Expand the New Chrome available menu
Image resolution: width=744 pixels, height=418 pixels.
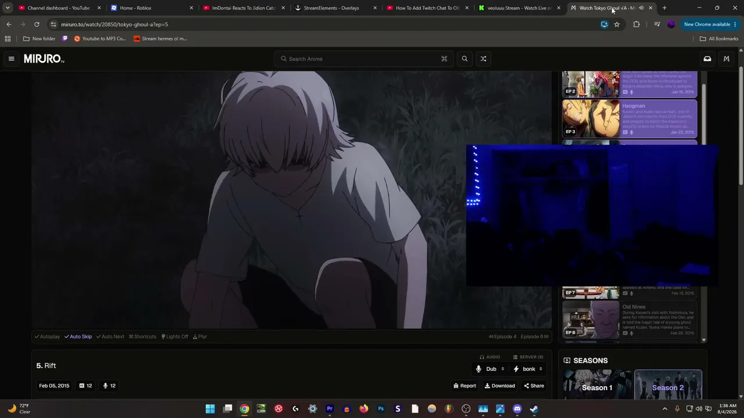tap(710, 24)
